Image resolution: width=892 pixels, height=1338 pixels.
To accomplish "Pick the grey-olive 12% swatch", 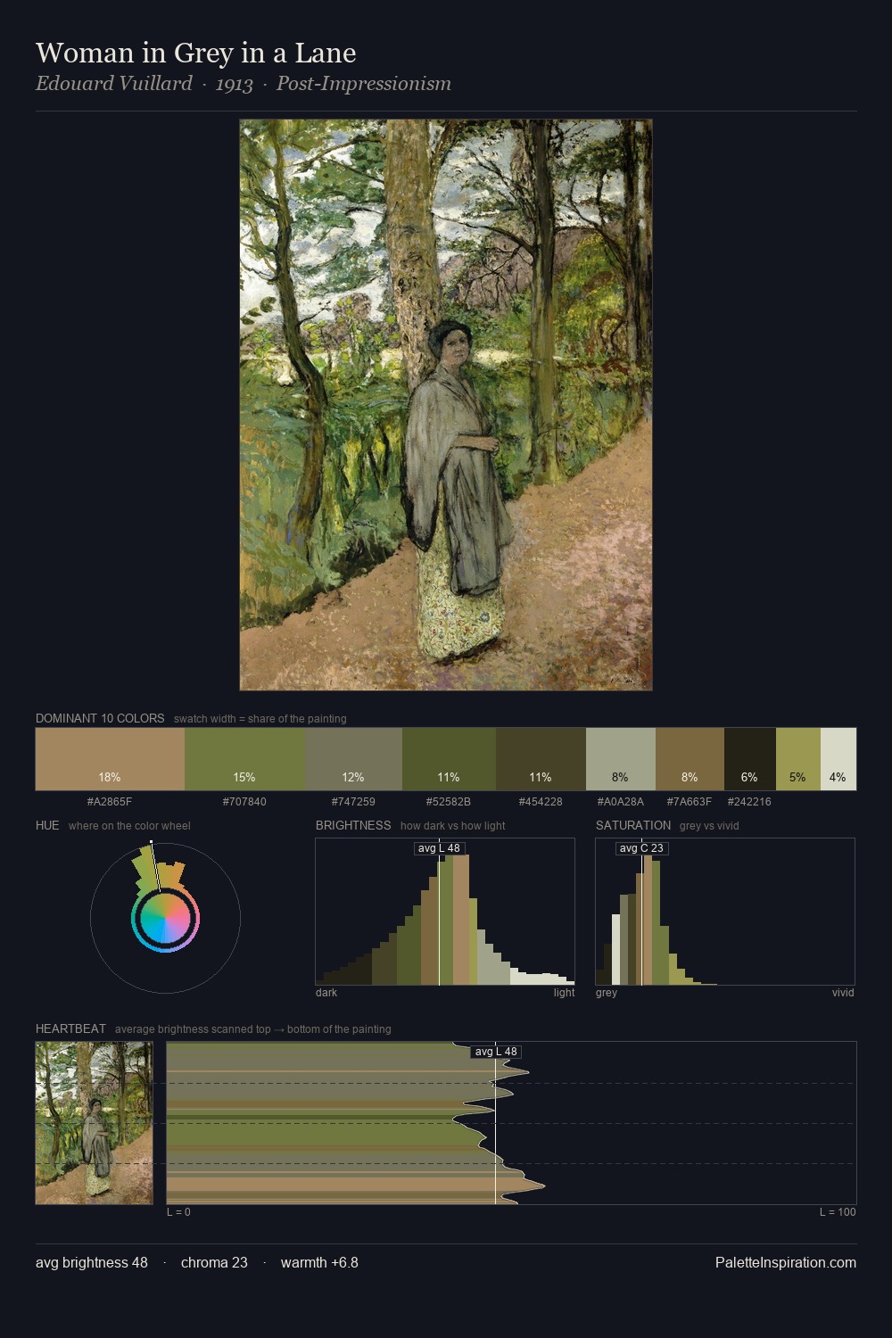I will pyautogui.click(x=353, y=759).
